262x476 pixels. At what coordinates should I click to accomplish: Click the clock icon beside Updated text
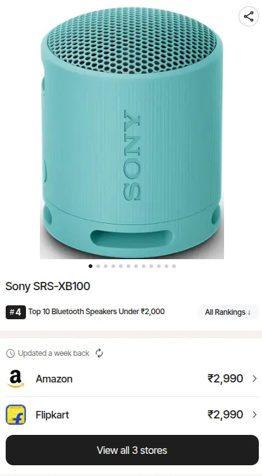coord(10,353)
